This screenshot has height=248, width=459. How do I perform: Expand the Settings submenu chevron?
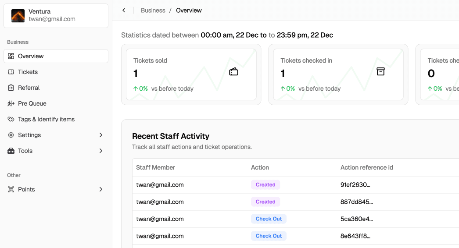(100, 135)
